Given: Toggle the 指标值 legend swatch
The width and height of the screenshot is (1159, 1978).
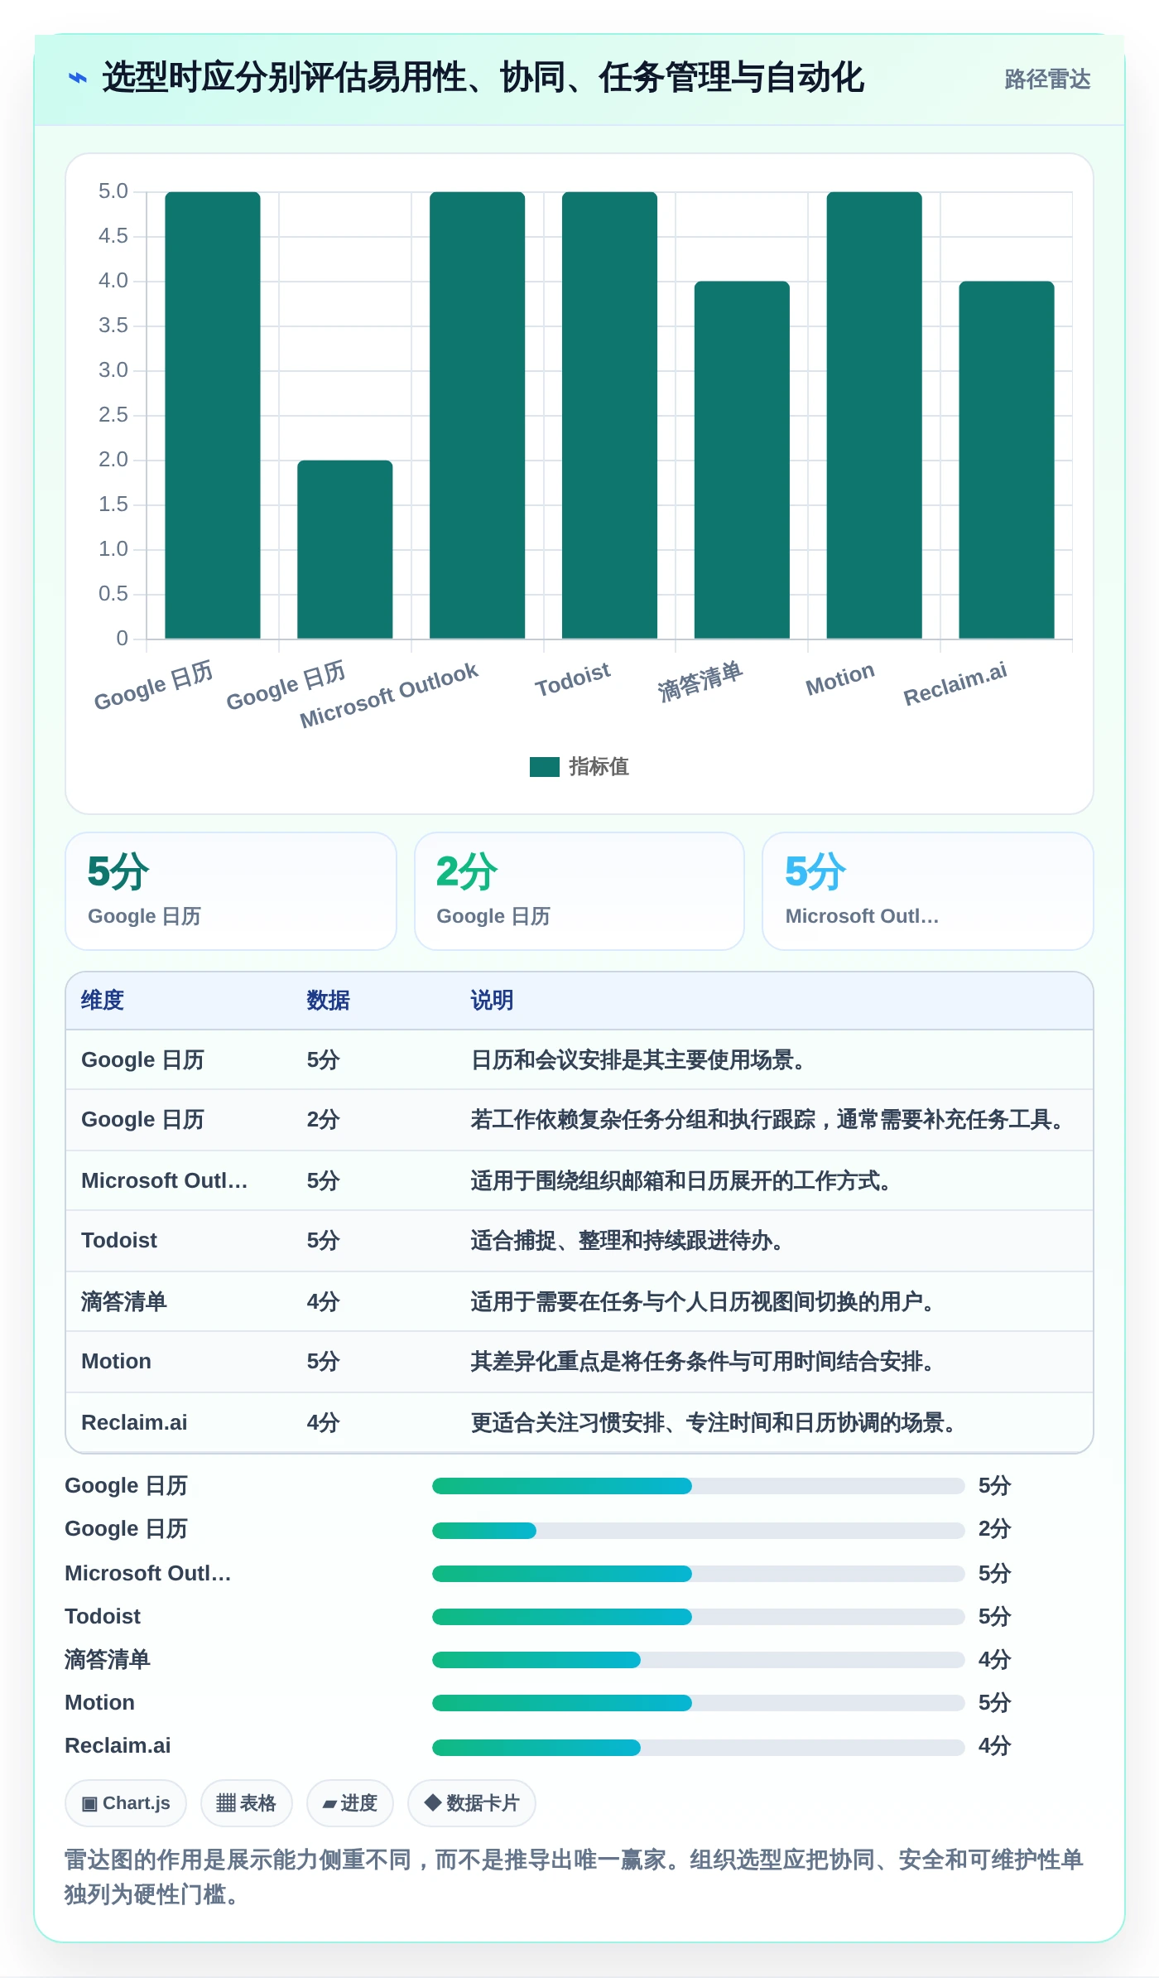Looking at the screenshot, I should [545, 767].
